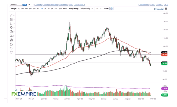Choose the highlighted 1Y range

click(42, 9)
